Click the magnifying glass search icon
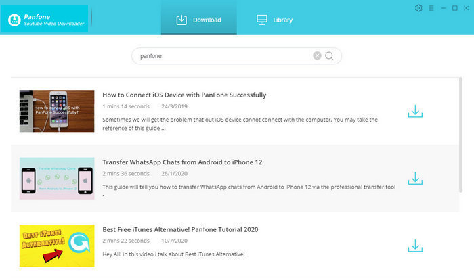The width and height of the screenshot is (474, 278). [x=330, y=56]
